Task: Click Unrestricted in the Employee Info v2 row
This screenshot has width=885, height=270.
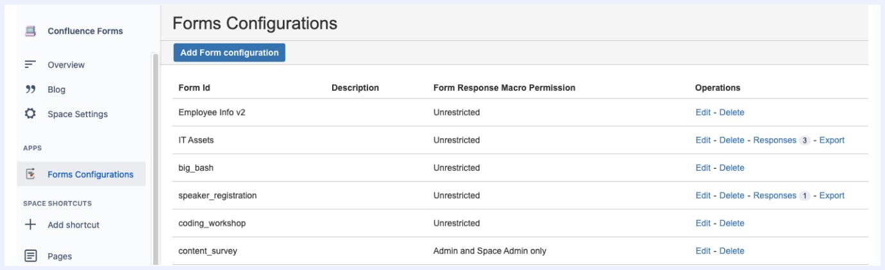Action: [457, 113]
